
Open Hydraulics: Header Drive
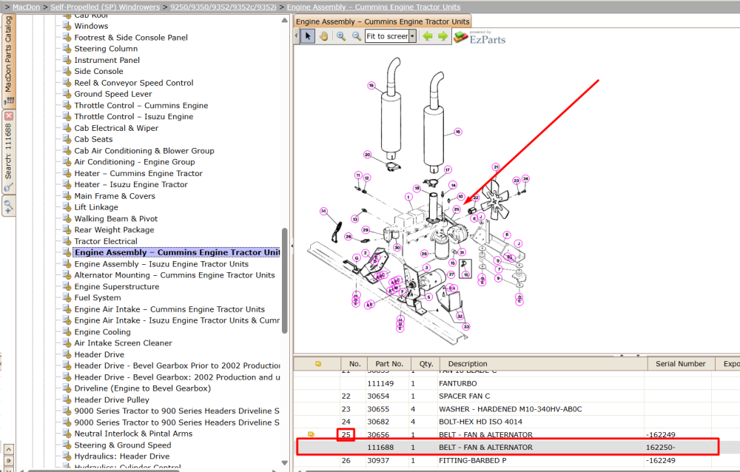click(122, 456)
